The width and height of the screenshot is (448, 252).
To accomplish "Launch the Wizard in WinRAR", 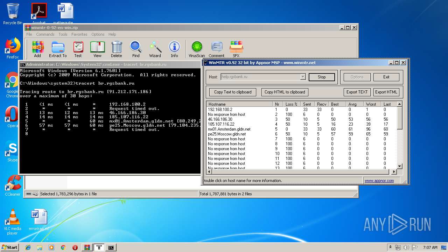I will click(x=155, y=49).
